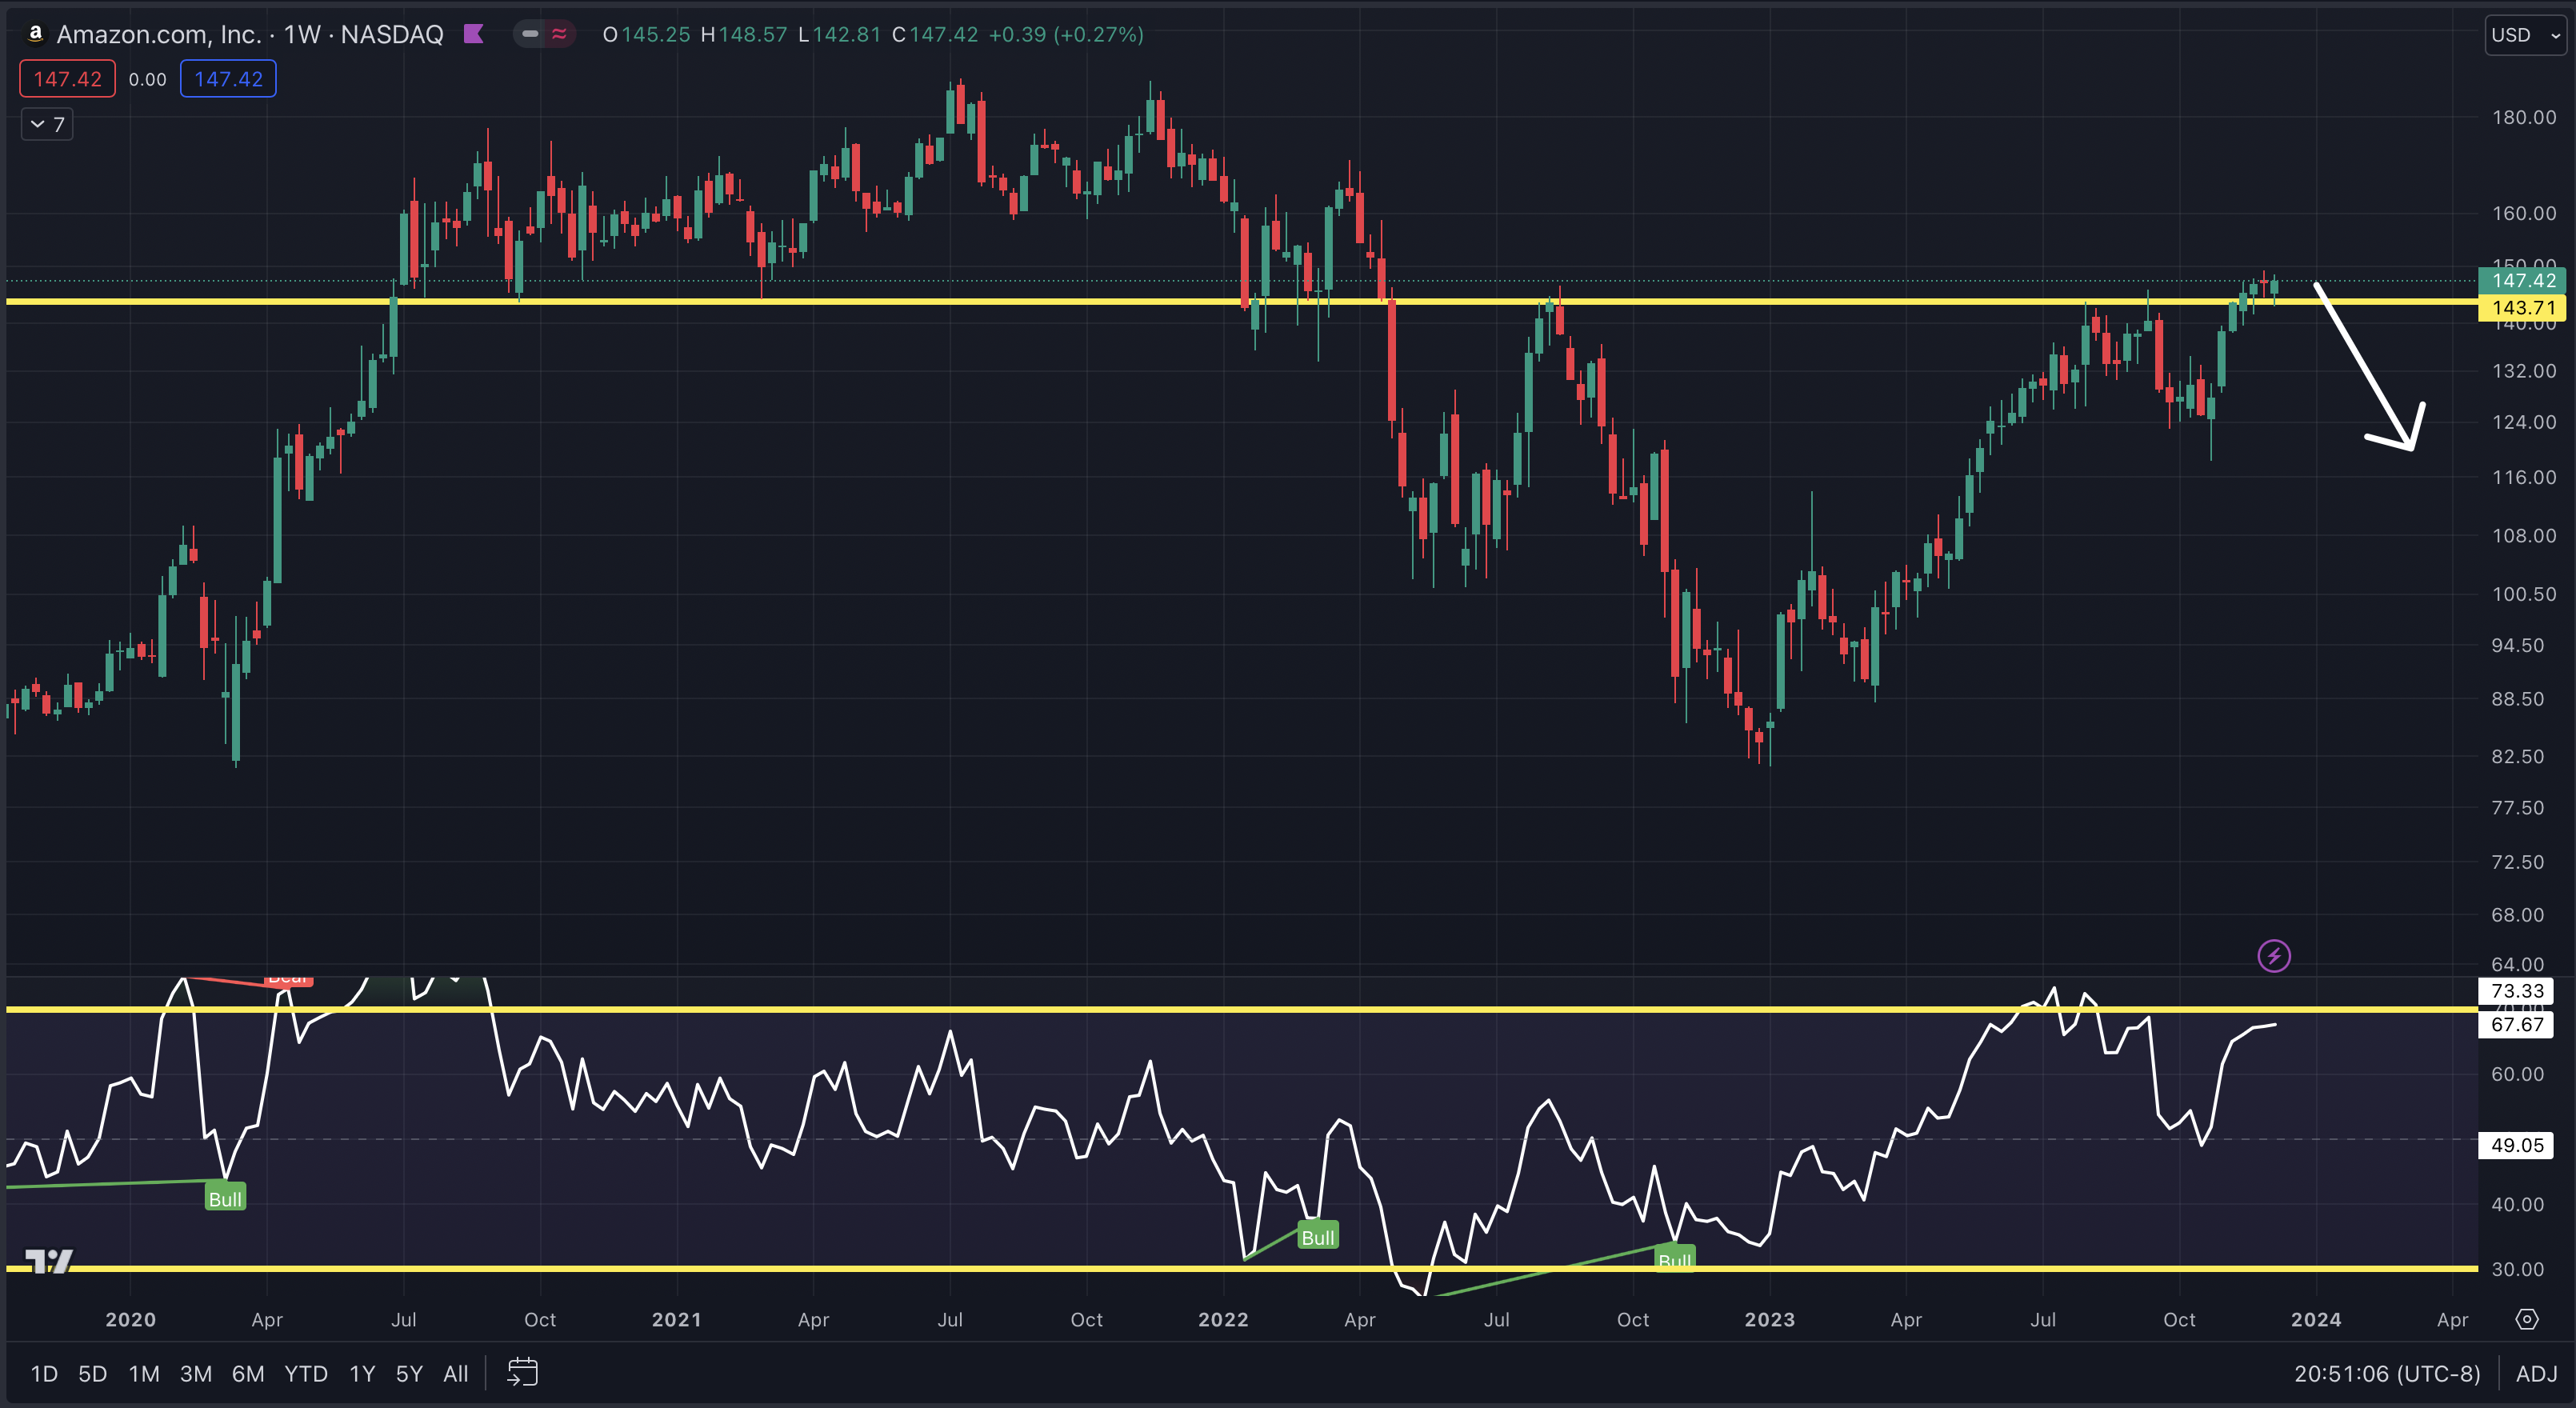
Task: Select the 3M time range
Action: pyautogui.click(x=196, y=1374)
